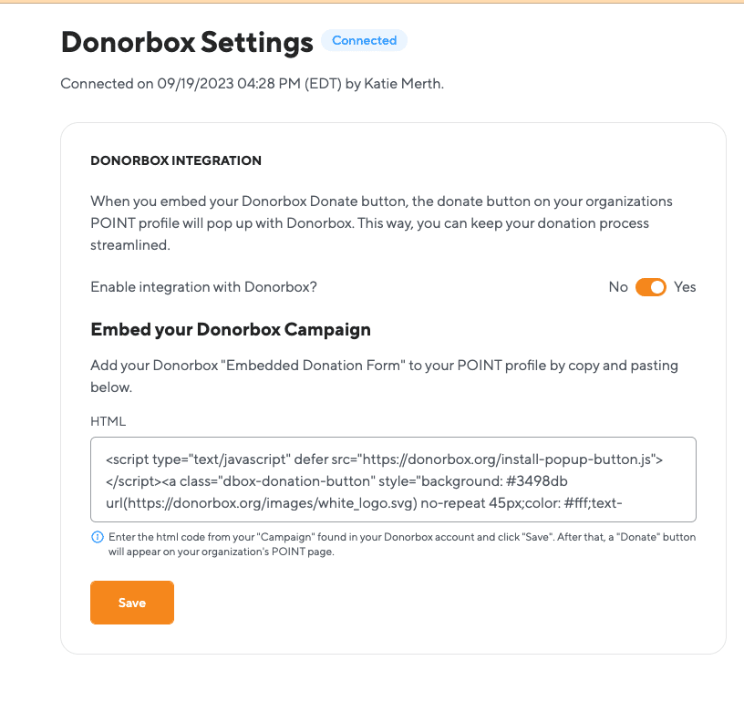Click the rounded toggle control for Donorbox integration
744x712 pixels.
point(650,286)
